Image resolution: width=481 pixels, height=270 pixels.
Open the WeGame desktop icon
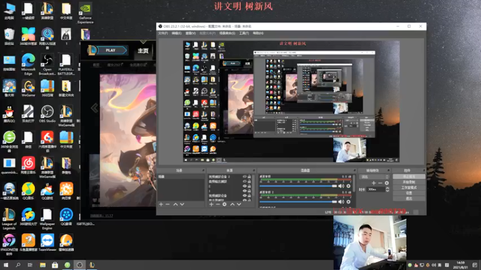pyautogui.click(x=28, y=88)
